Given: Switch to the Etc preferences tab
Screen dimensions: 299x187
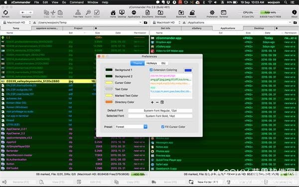Looking at the screenshot, I should coord(163,63).
